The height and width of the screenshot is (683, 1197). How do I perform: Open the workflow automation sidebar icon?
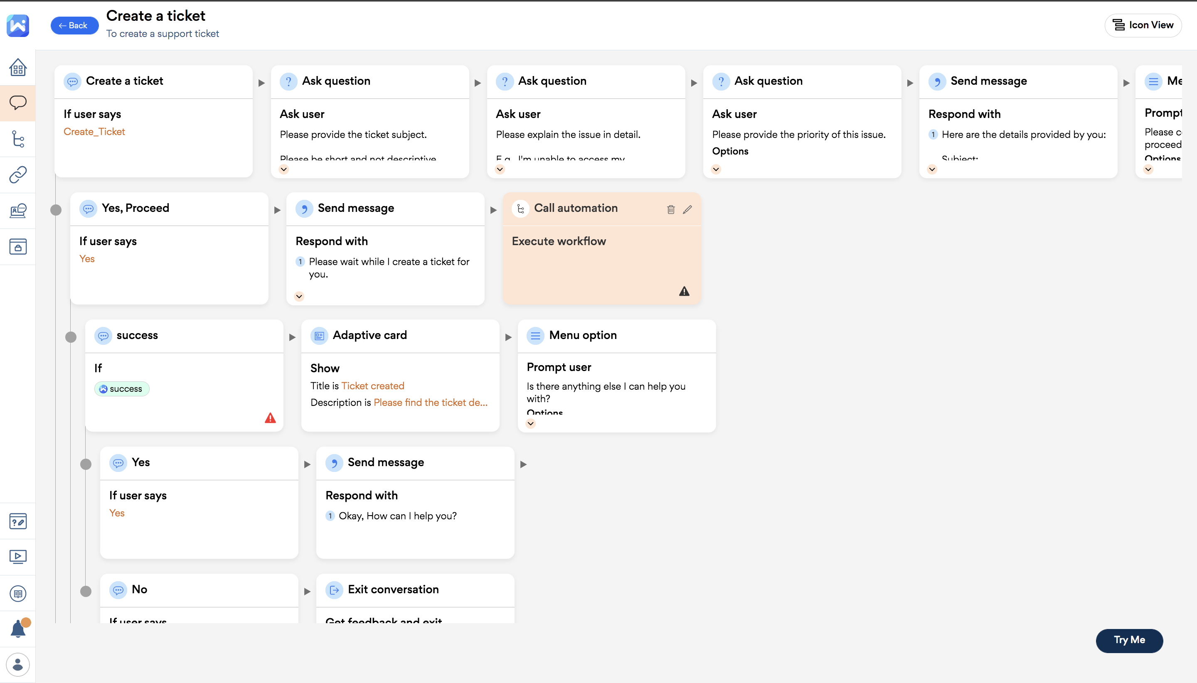pyautogui.click(x=18, y=139)
